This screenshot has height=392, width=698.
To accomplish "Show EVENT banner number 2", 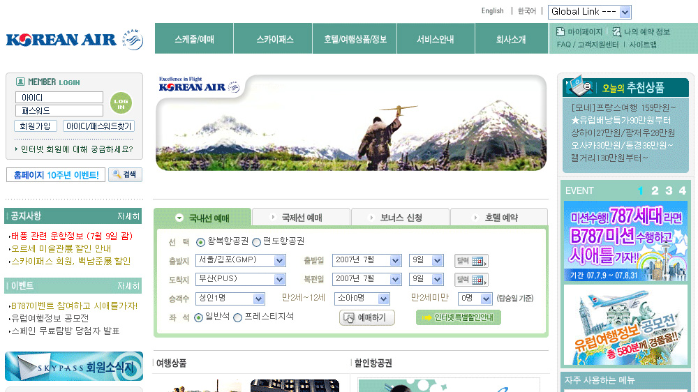I will coord(655,190).
